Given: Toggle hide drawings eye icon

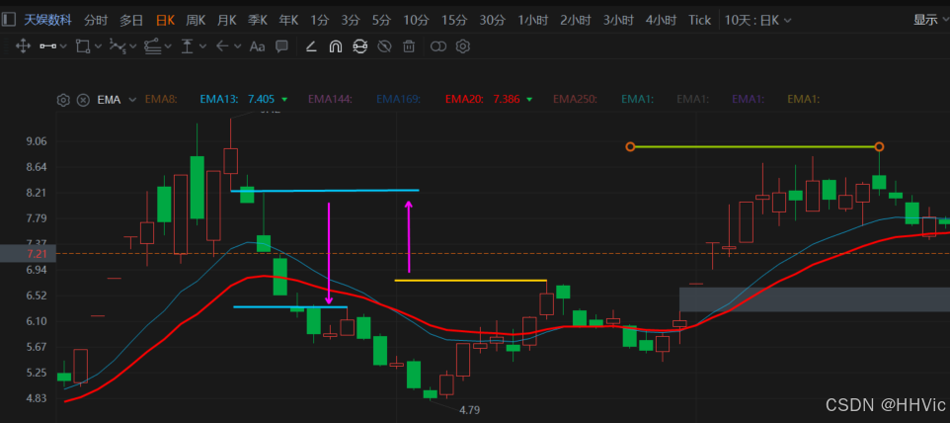Looking at the screenshot, I should click(385, 46).
